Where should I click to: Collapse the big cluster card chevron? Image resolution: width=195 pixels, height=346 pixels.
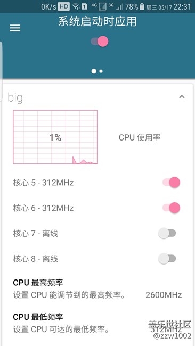[x=182, y=97]
